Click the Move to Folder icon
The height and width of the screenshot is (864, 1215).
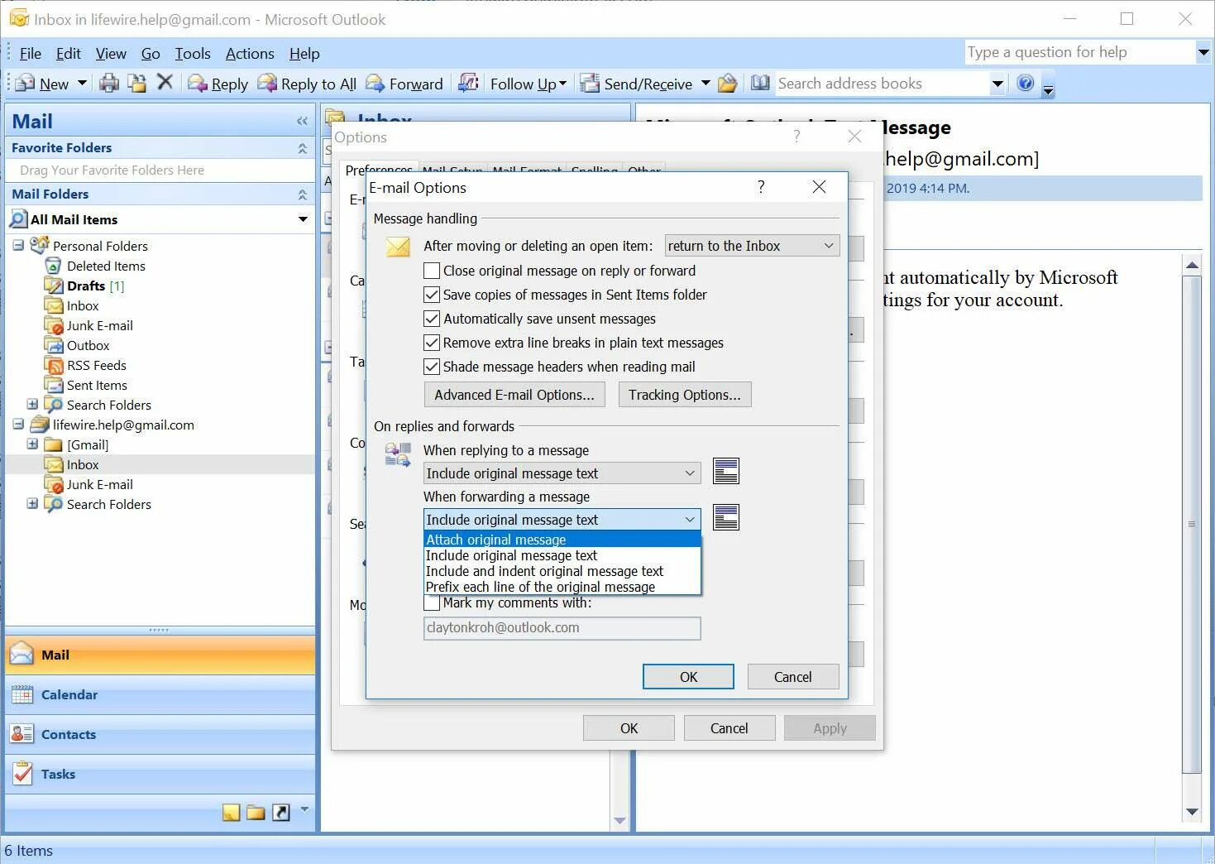136,83
